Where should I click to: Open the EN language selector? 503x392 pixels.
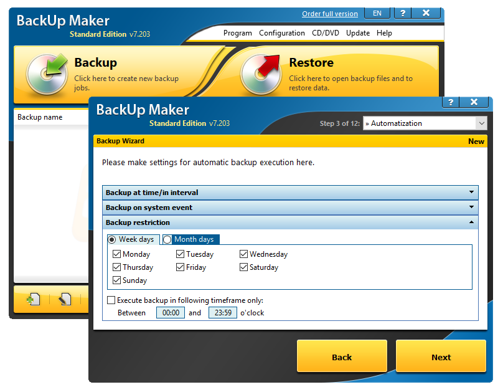point(377,13)
